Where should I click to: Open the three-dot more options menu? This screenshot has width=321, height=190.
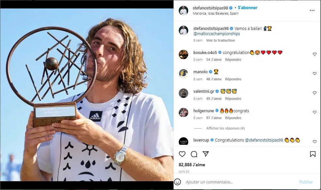[312, 10]
